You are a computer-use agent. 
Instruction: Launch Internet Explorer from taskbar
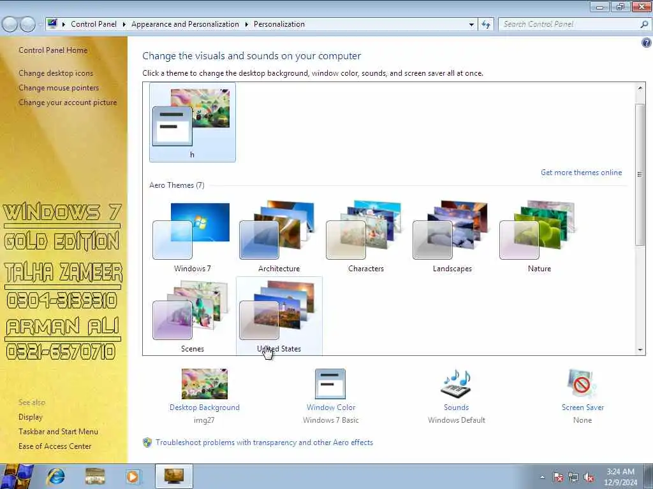point(56,476)
